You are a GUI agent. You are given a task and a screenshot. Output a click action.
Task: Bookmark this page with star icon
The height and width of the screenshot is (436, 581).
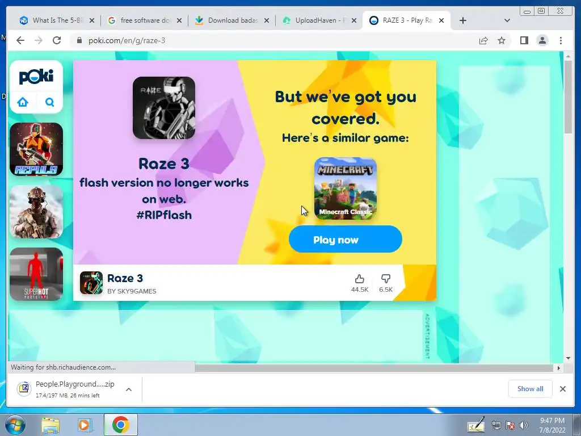point(502,40)
